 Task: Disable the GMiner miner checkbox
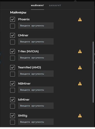tap(12, 35)
